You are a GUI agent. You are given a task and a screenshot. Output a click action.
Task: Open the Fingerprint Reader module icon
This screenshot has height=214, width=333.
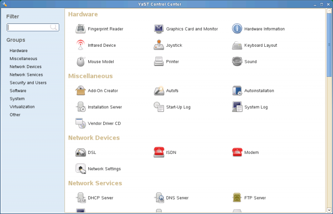[81, 29]
